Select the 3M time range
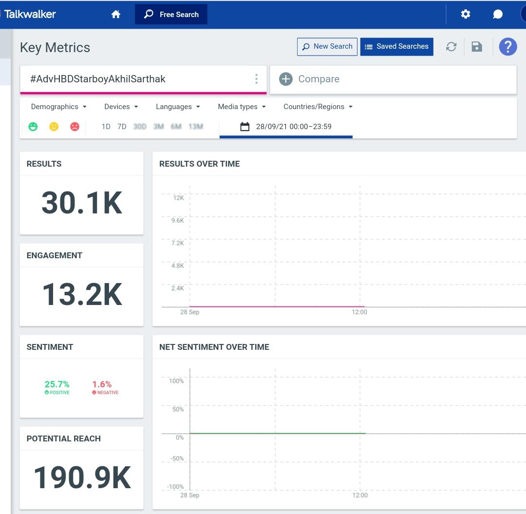Image resolution: width=526 pixels, height=514 pixels. point(159,127)
